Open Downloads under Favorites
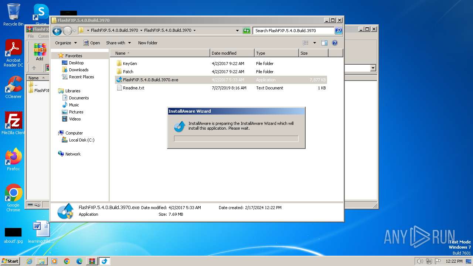 (x=79, y=70)
